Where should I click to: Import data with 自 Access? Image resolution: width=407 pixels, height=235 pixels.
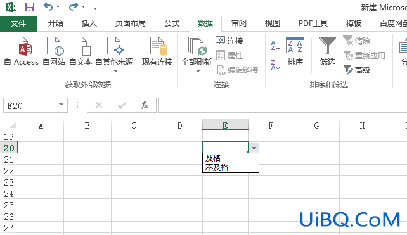(x=22, y=51)
